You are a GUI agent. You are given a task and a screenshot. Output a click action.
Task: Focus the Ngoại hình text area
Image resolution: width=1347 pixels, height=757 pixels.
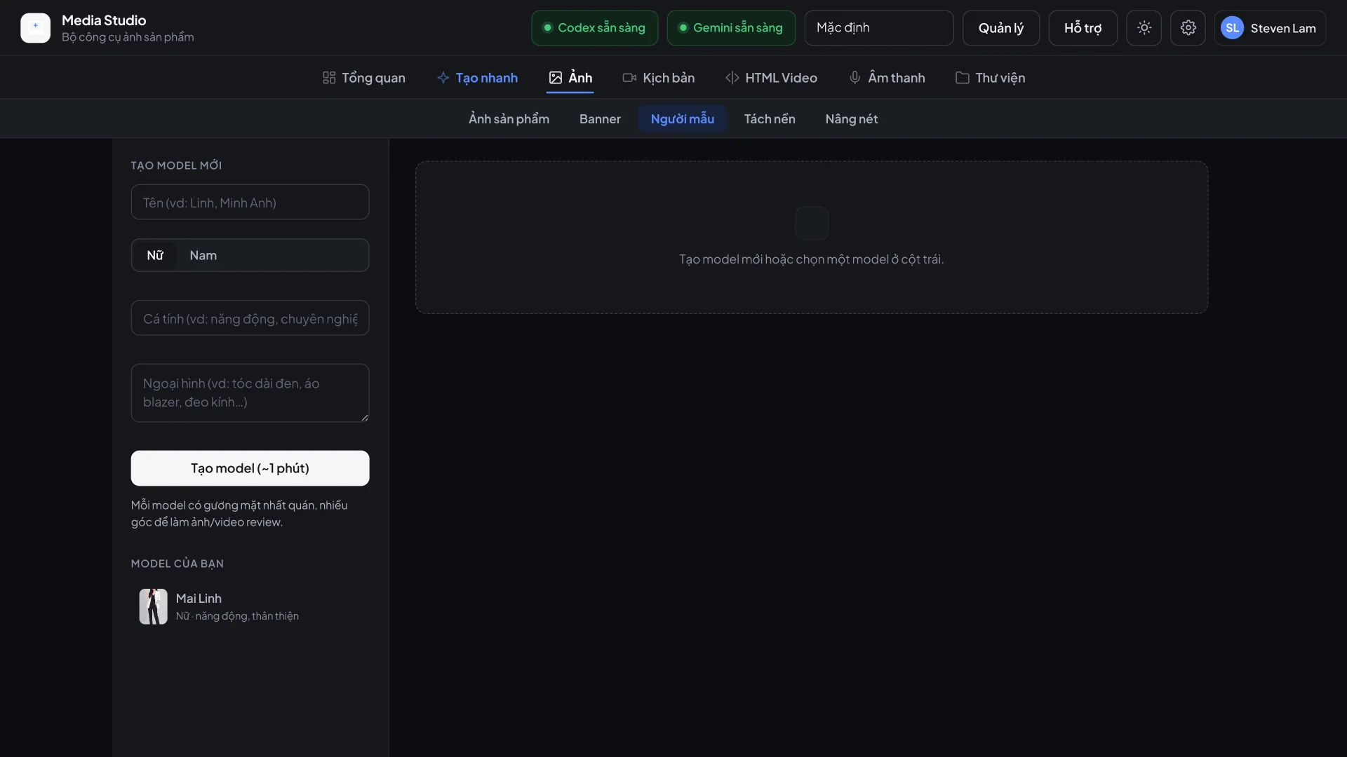(x=250, y=393)
